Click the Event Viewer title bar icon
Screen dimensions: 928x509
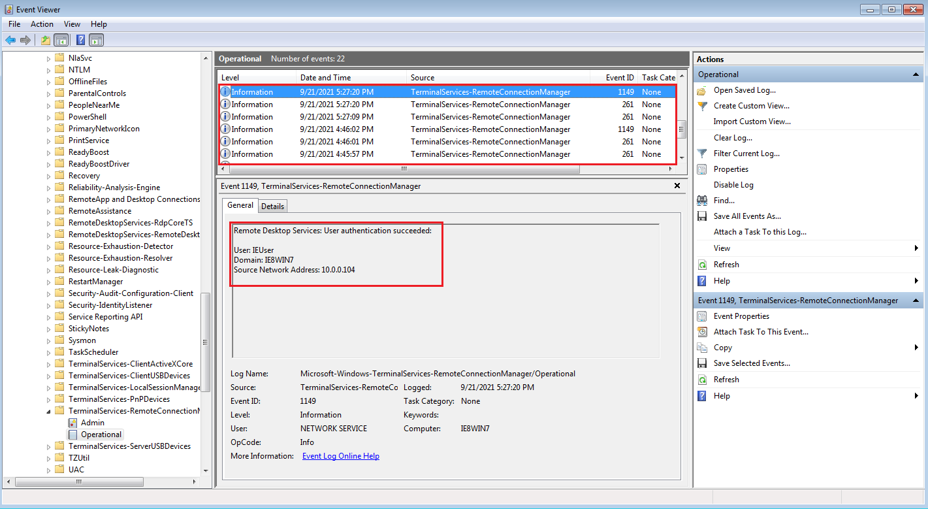(8, 9)
